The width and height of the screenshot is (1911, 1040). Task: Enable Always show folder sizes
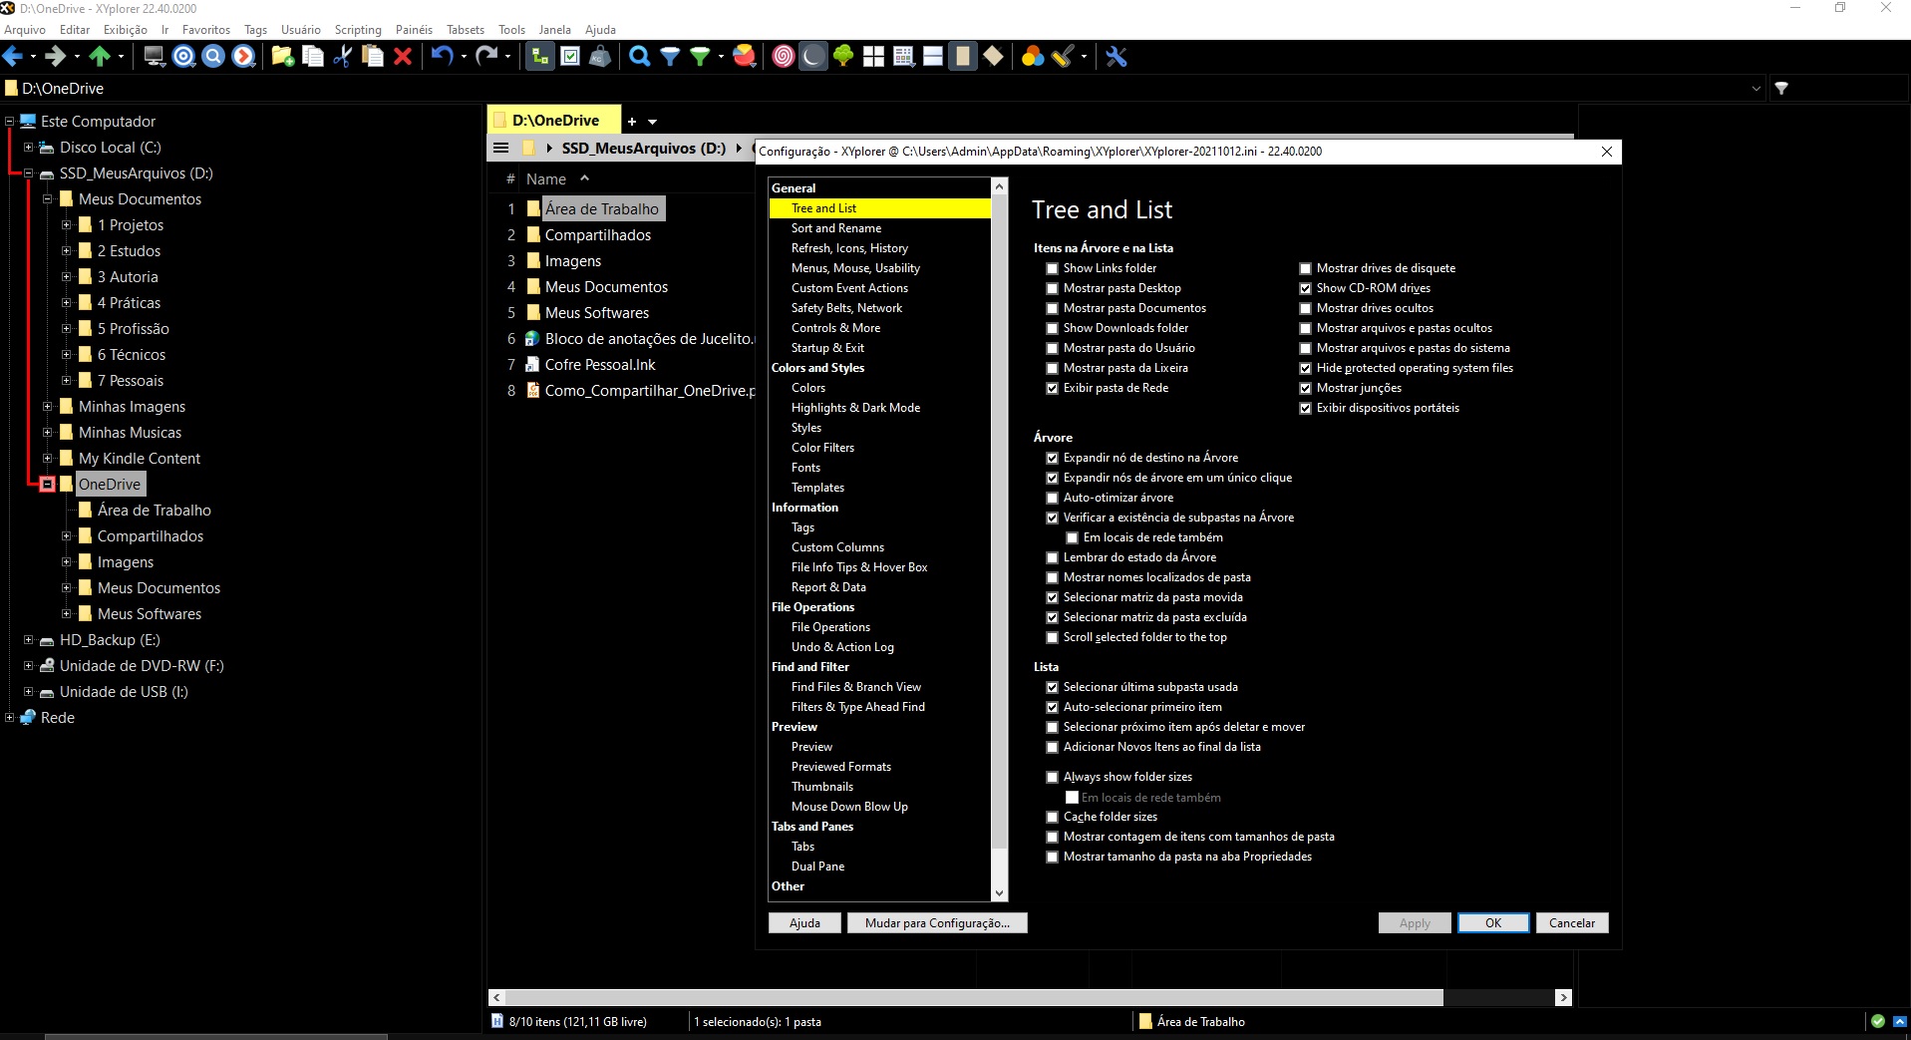[1052, 777]
